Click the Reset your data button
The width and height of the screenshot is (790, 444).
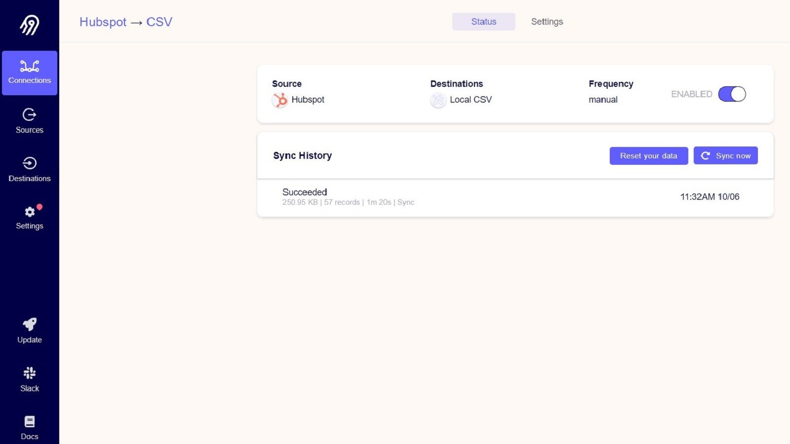point(648,155)
